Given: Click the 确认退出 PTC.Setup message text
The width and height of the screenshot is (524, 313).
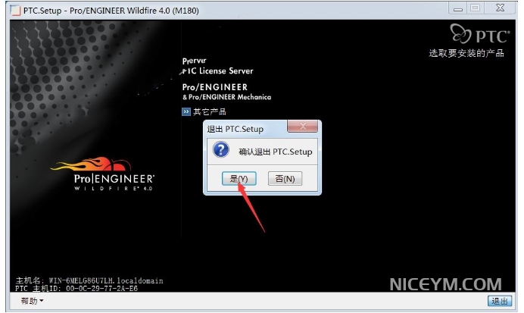Looking at the screenshot, I should point(276,152).
